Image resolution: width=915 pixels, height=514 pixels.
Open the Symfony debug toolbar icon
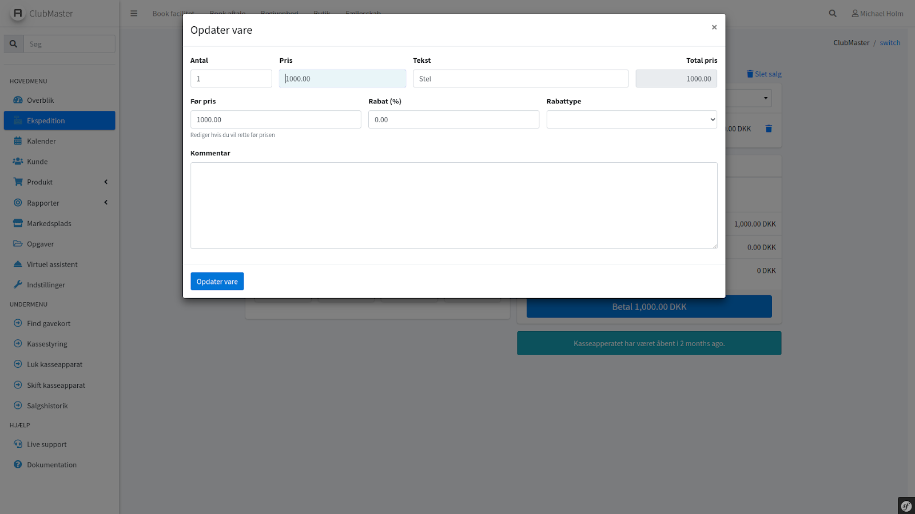[906, 505]
